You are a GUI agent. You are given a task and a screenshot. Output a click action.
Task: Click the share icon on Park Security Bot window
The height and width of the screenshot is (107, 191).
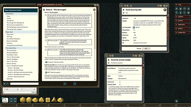(161, 6)
